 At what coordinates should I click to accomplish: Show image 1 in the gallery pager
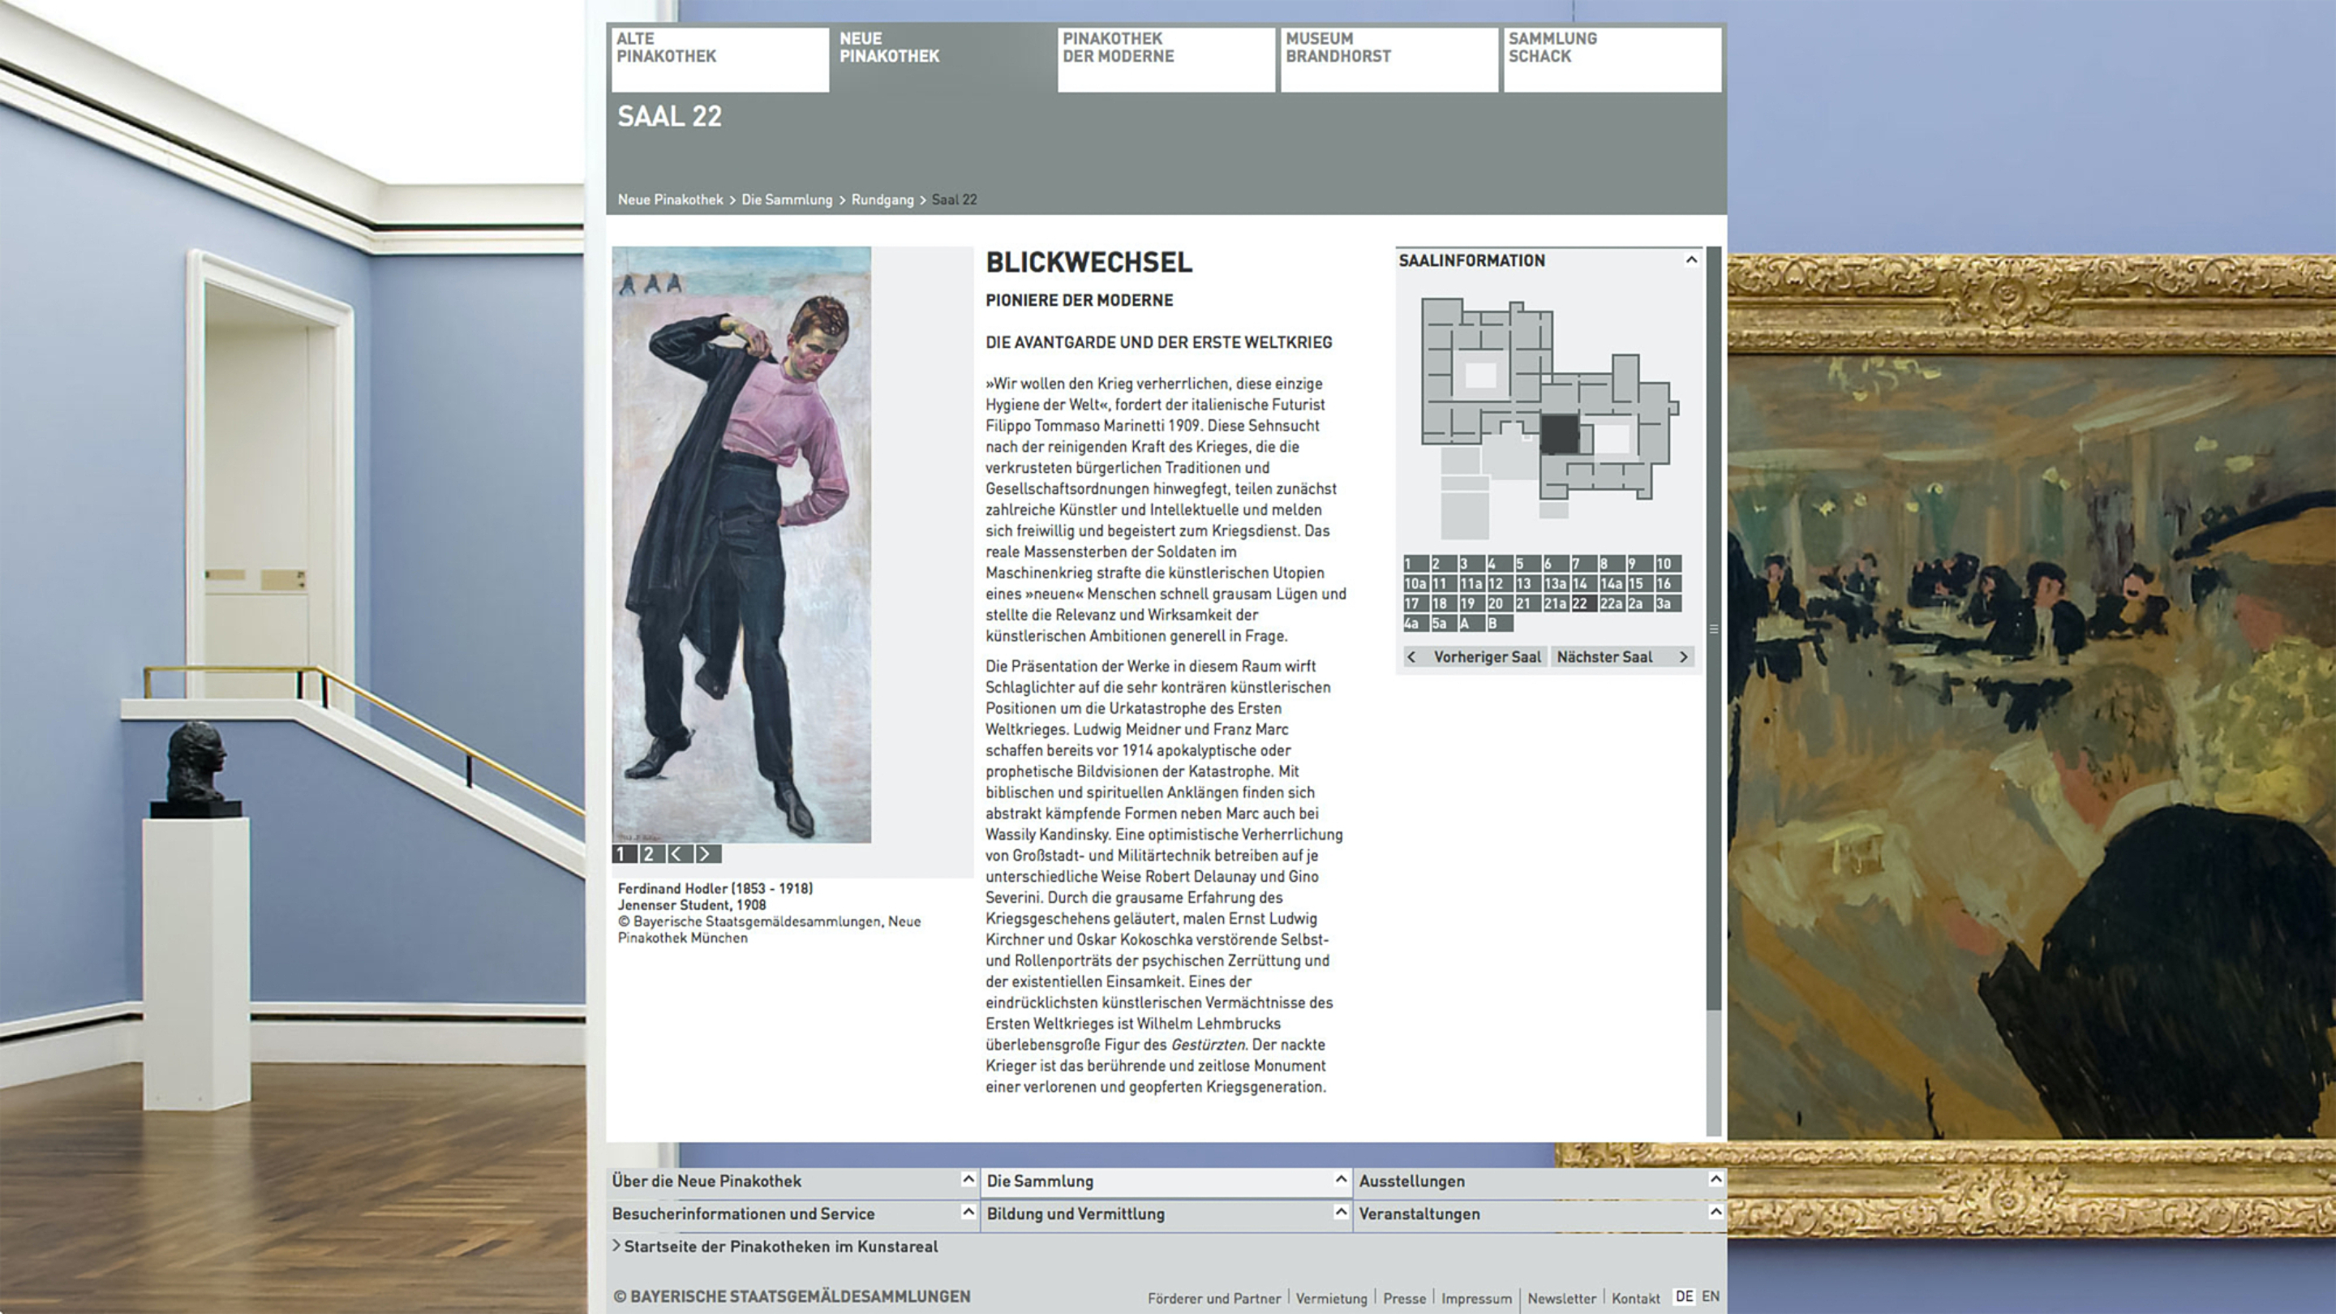click(x=624, y=854)
